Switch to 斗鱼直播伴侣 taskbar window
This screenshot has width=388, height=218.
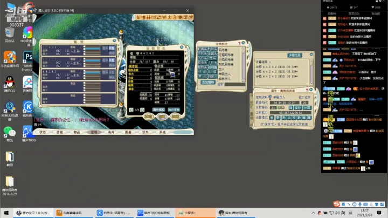[73, 213]
